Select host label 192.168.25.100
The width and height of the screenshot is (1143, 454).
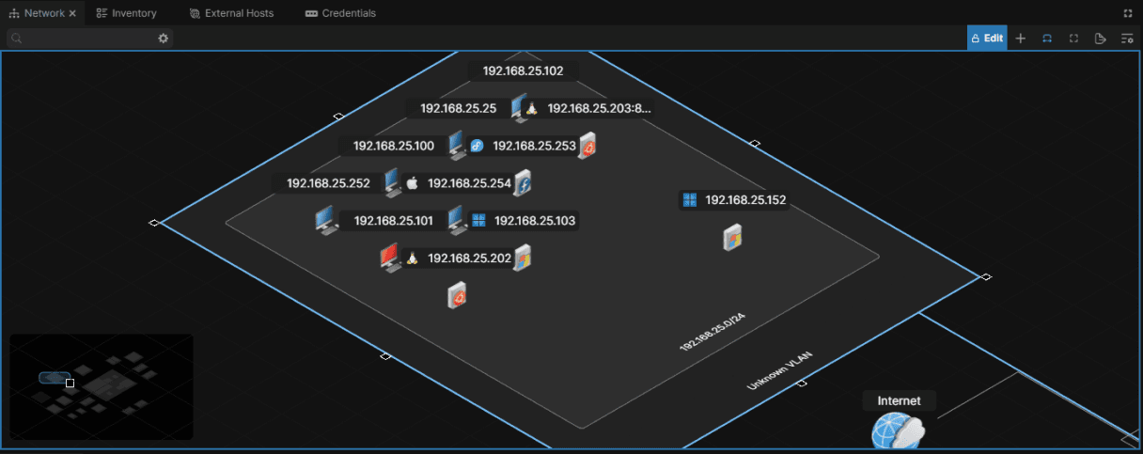(393, 146)
